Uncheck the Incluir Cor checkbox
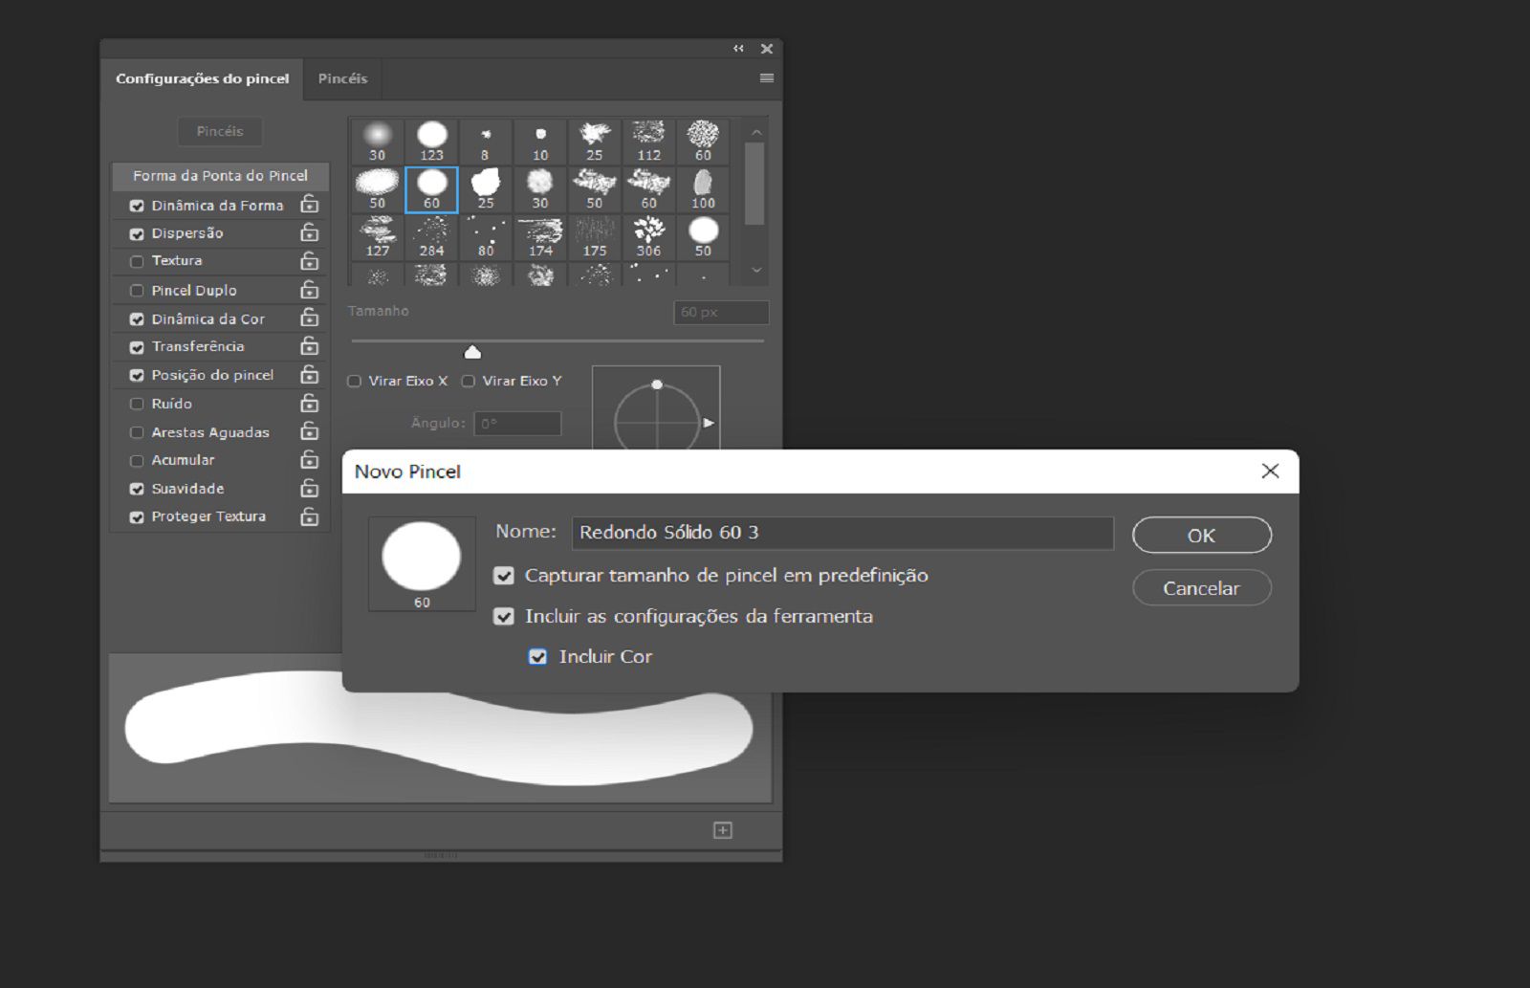 click(538, 657)
